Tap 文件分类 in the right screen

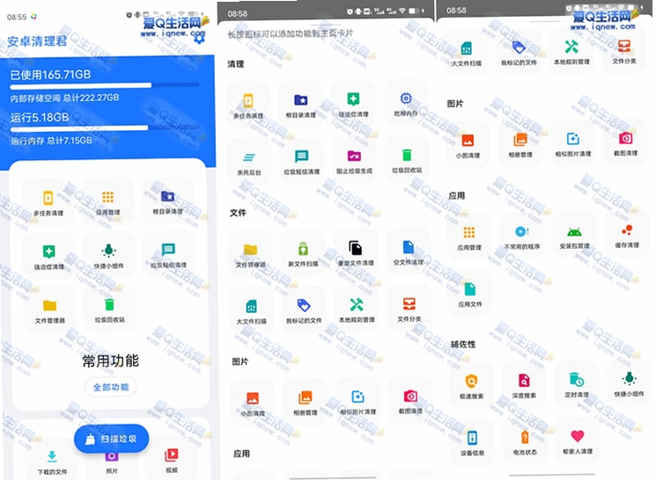point(624,50)
